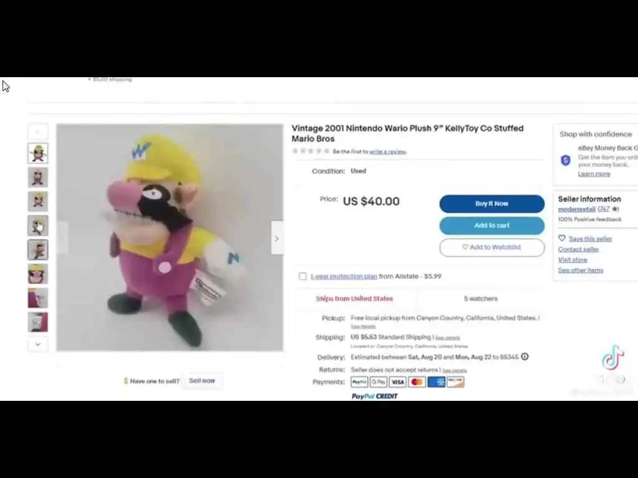Open the See other items link
The height and width of the screenshot is (478, 638).
(x=581, y=270)
